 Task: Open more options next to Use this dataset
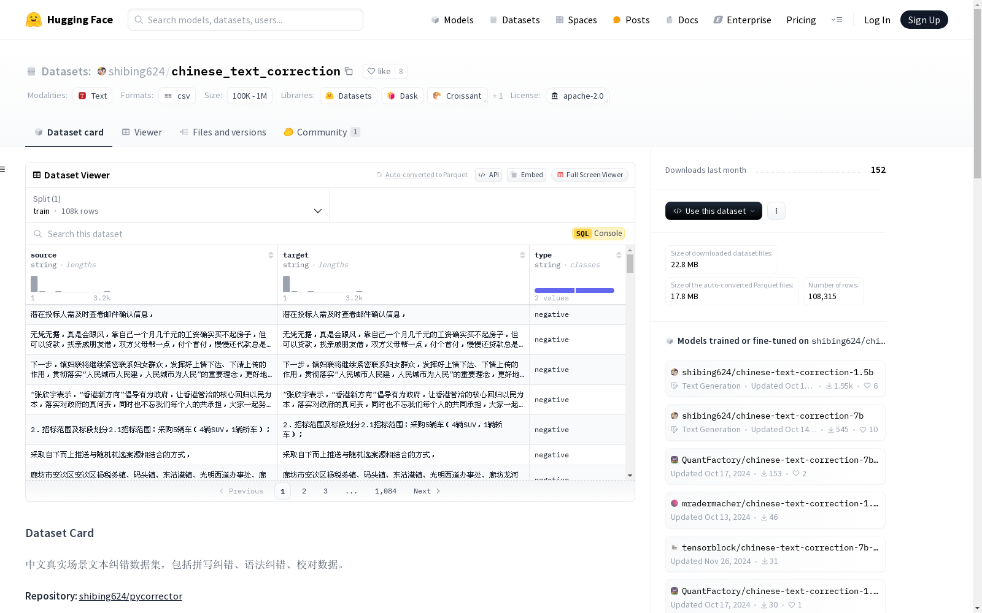coord(776,211)
